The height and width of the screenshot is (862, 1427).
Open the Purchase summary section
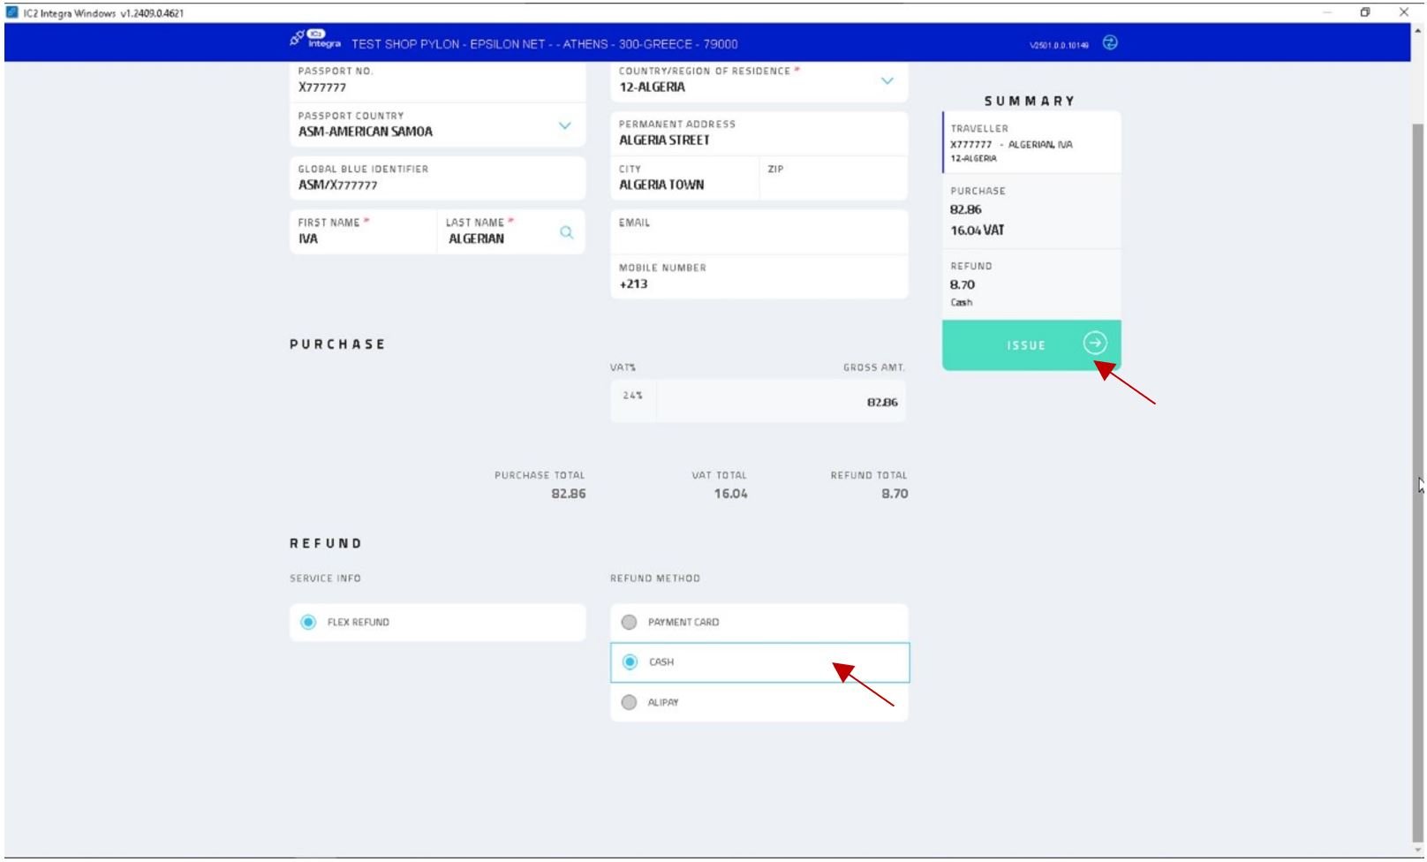click(x=1031, y=211)
